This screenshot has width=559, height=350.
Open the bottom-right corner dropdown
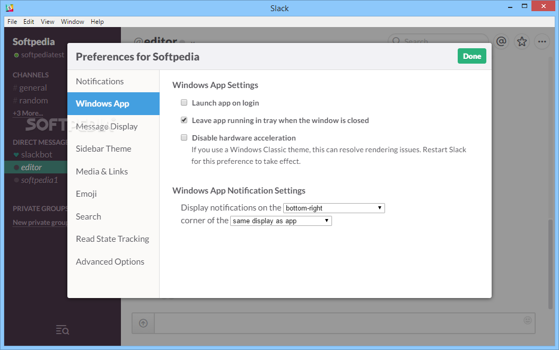[334, 208]
